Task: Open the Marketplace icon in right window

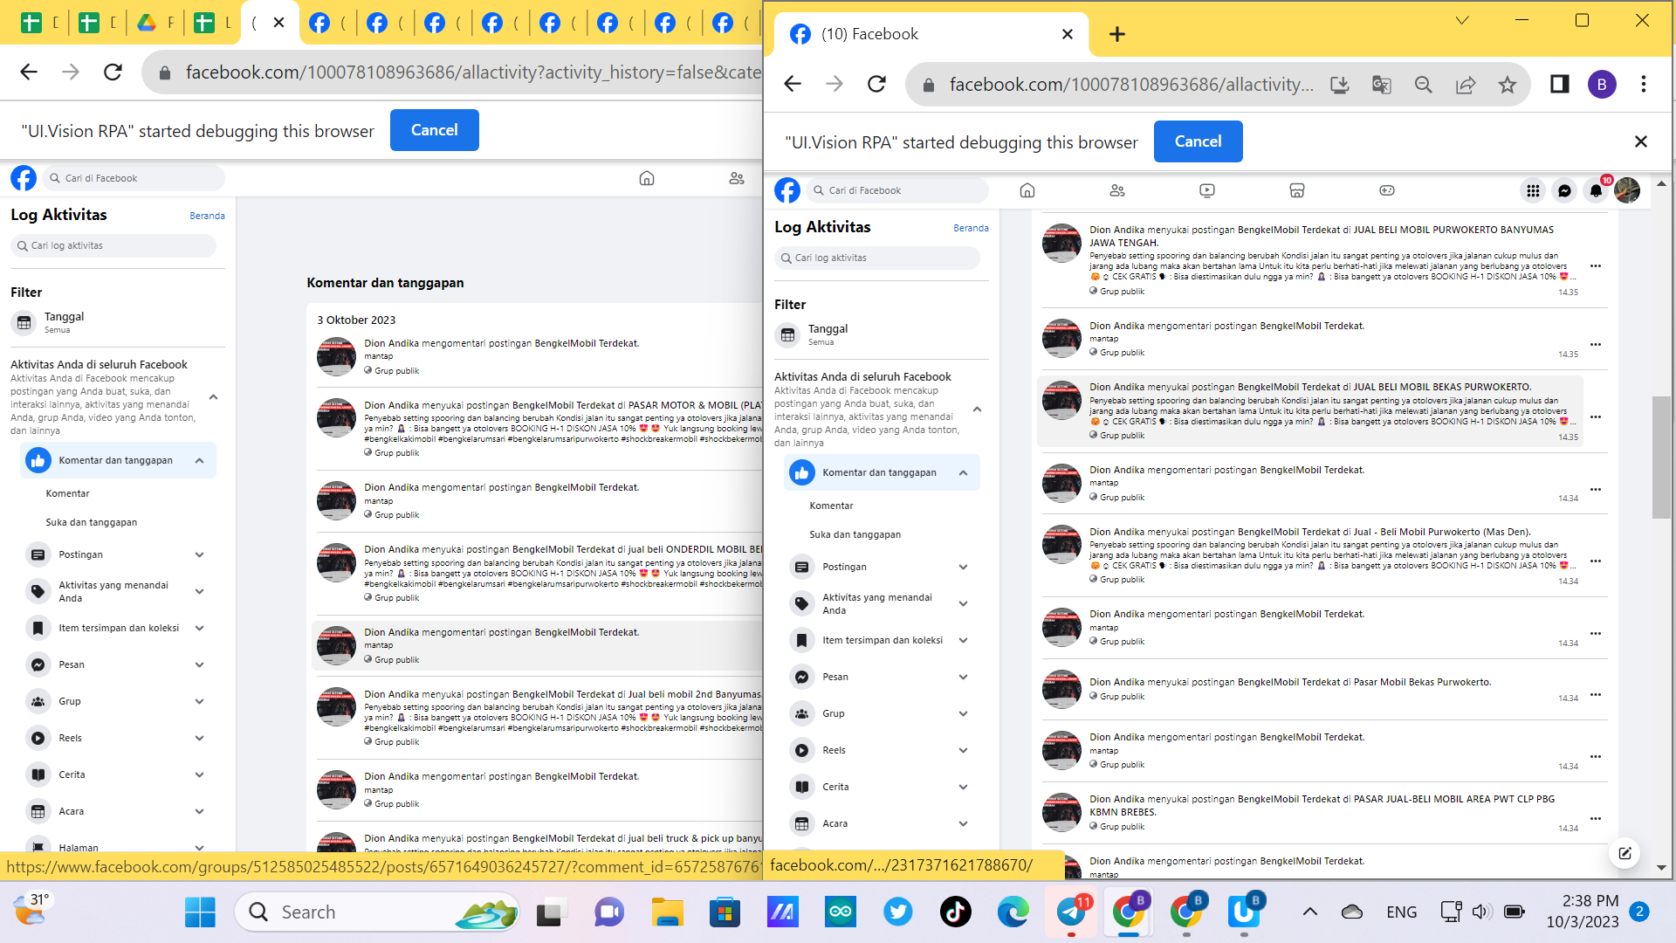Action: click(x=1297, y=190)
